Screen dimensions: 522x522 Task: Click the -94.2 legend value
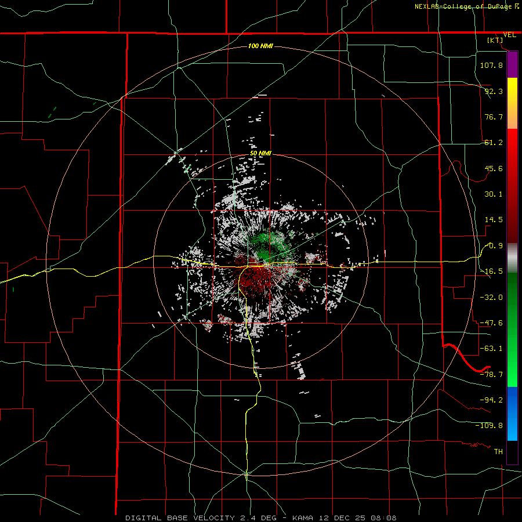point(491,400)
